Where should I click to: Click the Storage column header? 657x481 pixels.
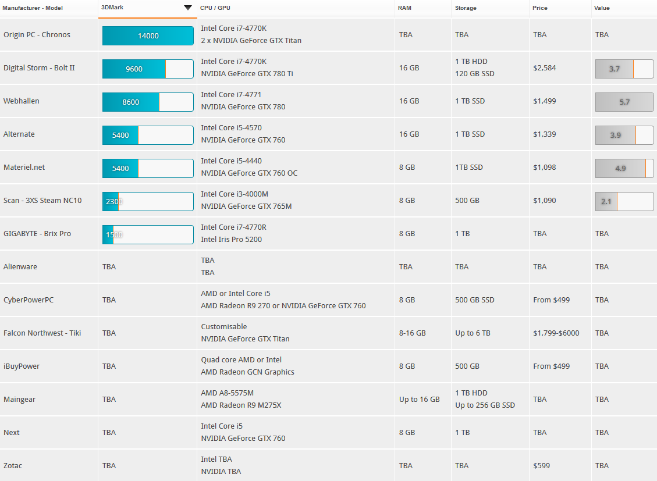466,8
